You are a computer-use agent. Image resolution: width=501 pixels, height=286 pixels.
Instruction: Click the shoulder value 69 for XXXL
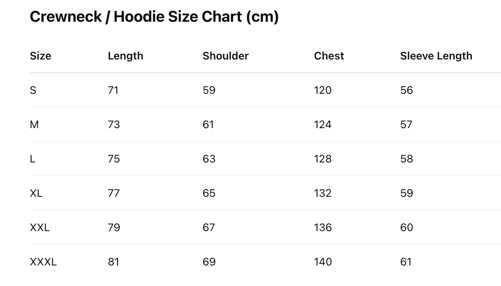click(x=209, y=262)
